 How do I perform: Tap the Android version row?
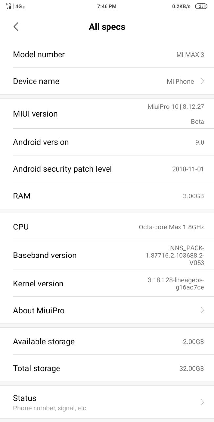click(107, 142)
